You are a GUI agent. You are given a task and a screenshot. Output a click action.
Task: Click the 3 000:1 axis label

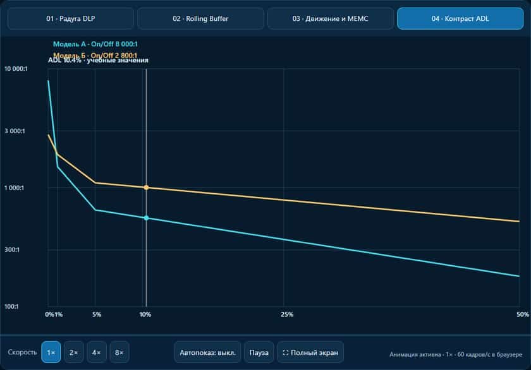[x=15, y=131]
